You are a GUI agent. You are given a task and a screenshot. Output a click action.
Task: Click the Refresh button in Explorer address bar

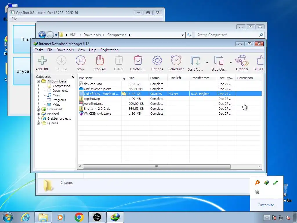tap(189, 35)
